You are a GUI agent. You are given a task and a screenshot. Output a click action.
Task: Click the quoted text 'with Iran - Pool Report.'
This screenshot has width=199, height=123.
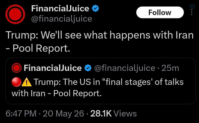pyautogui.click(x=57, y=93)
